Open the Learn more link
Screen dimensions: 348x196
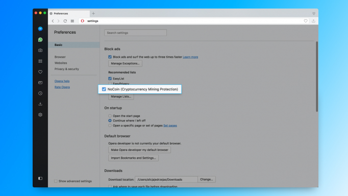(x=190, y=57)
